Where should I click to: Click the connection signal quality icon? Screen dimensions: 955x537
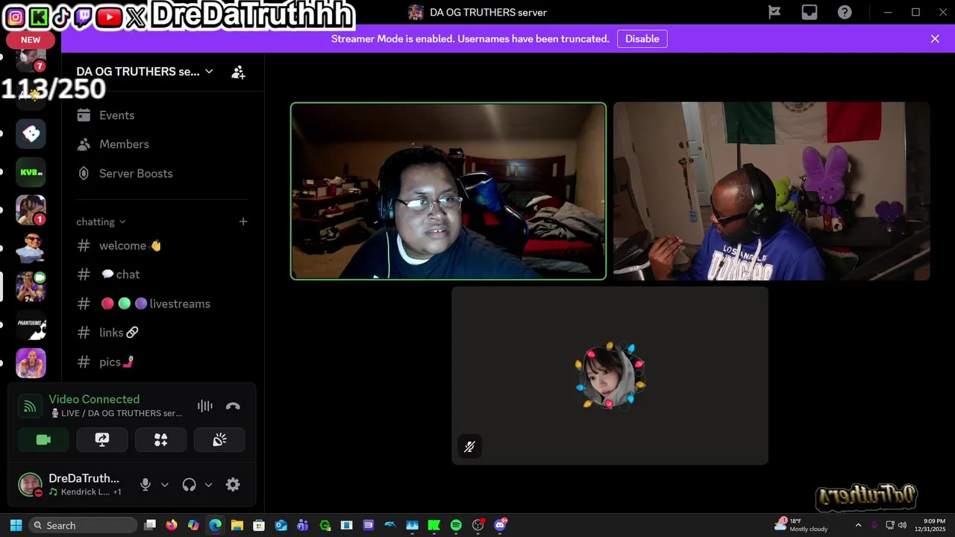click(30, 406)
